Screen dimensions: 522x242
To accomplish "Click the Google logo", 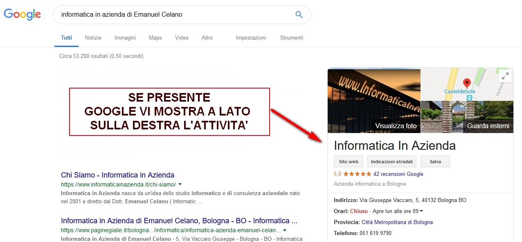I will tap(22, 15).
